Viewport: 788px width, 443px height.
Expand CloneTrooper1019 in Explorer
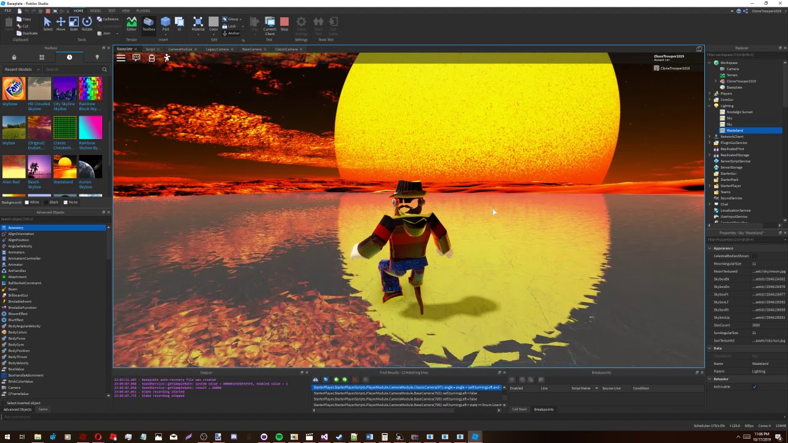tap(715, 81)
